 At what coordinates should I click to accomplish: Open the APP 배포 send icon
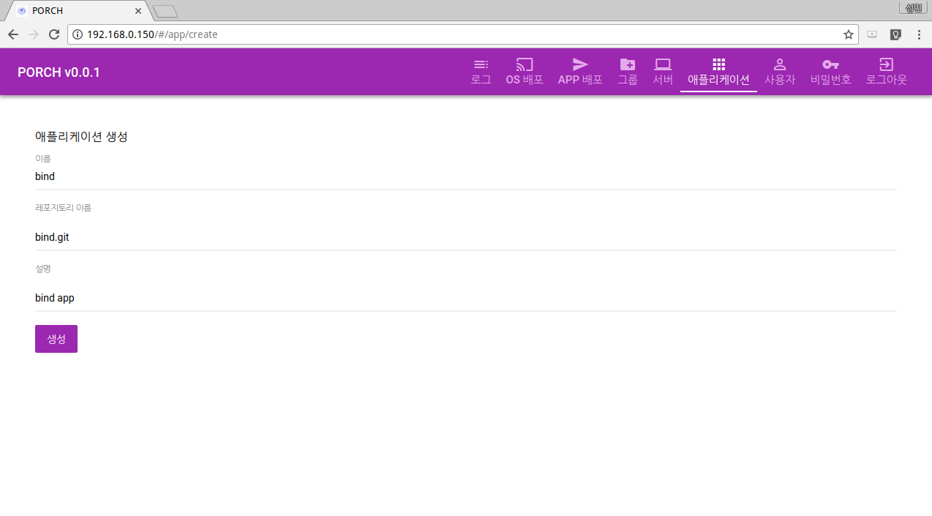pos(580,64)
